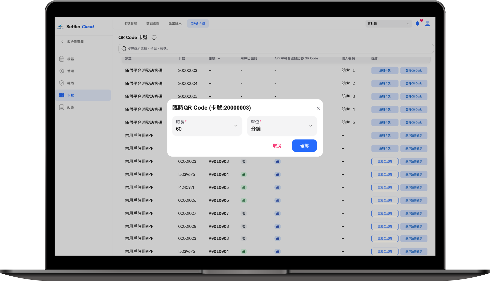The width and height of the screenshot is (490, 281).
Task: Click 臨時QR Code for 訪客 2
Action: pyautogui.click(x=414, y=84)
